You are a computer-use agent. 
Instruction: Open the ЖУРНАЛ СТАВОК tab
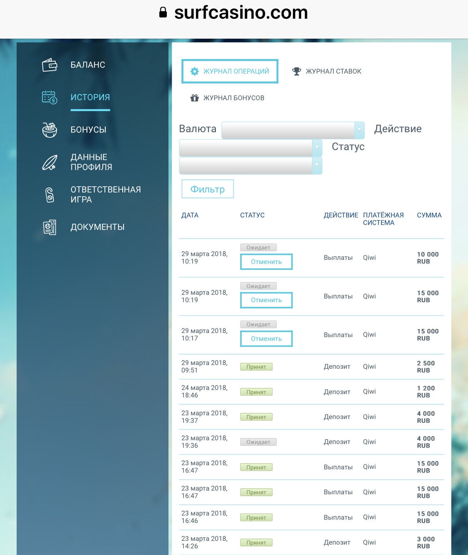[x=333, y=72]
